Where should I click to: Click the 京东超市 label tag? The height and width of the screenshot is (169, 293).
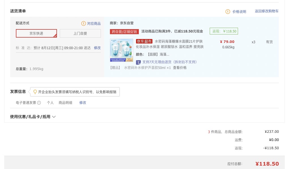click(144, 41)
